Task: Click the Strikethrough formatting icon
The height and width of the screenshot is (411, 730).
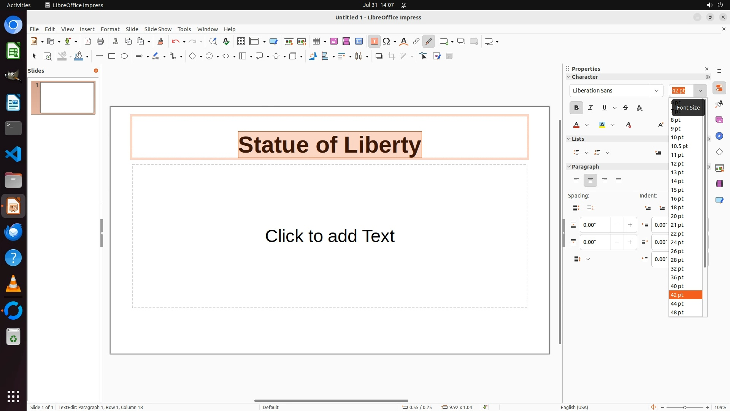Action: 625,108
